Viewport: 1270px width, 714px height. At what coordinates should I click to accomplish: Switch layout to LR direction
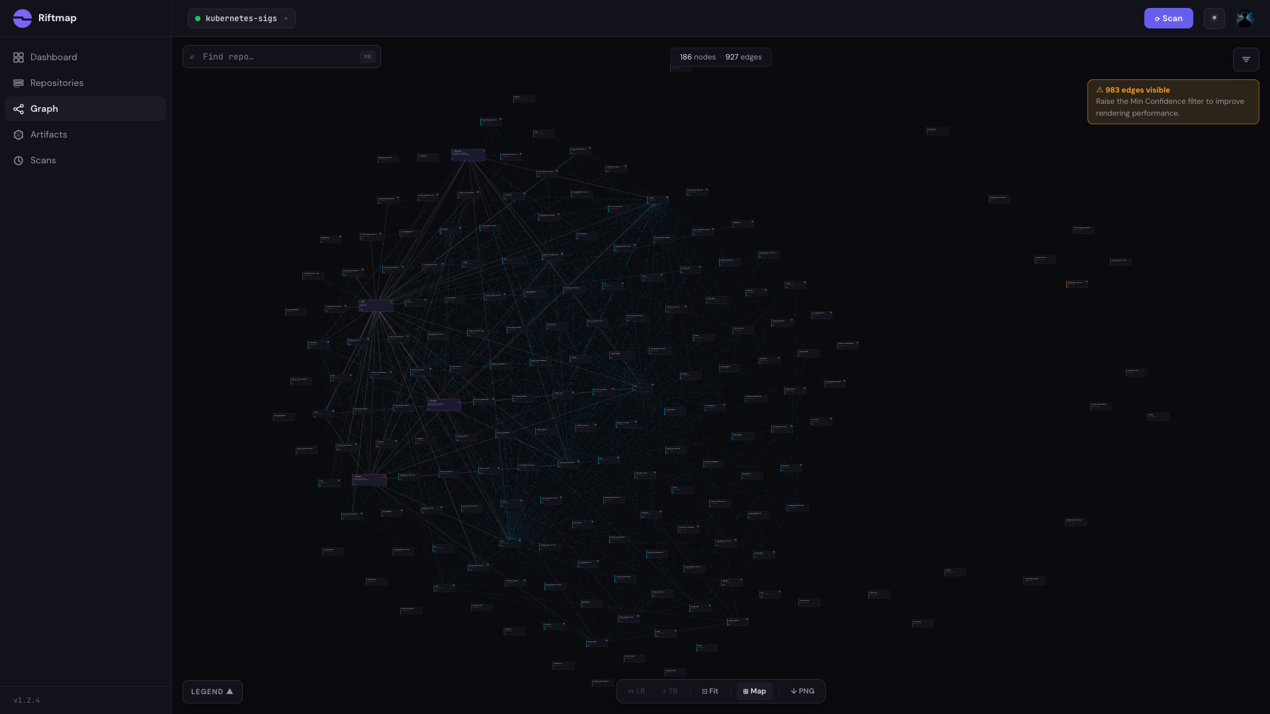(x=636, y=692)
